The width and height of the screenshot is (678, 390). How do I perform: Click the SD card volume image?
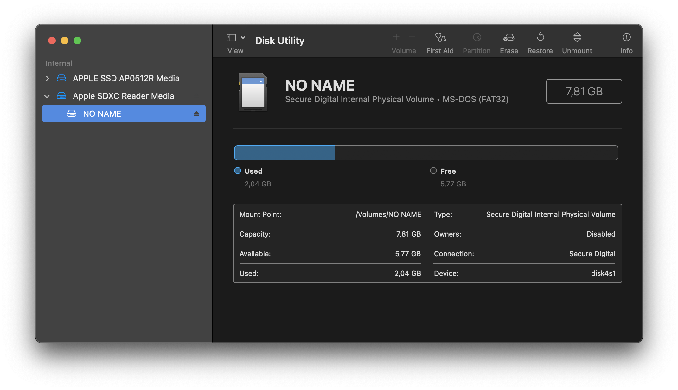coord(253,92)
